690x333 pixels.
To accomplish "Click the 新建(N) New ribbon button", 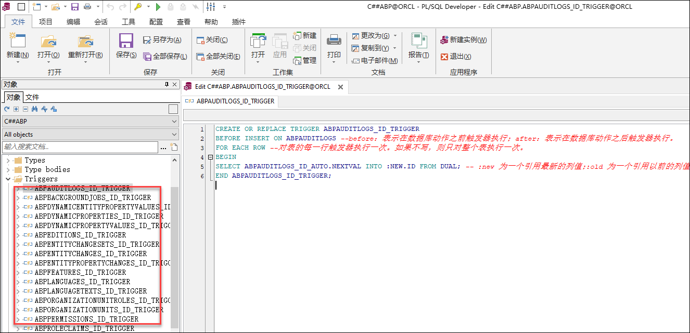I will [17, 47].
